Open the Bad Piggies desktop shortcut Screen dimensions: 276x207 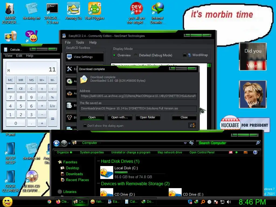click(x=95, y=11)
